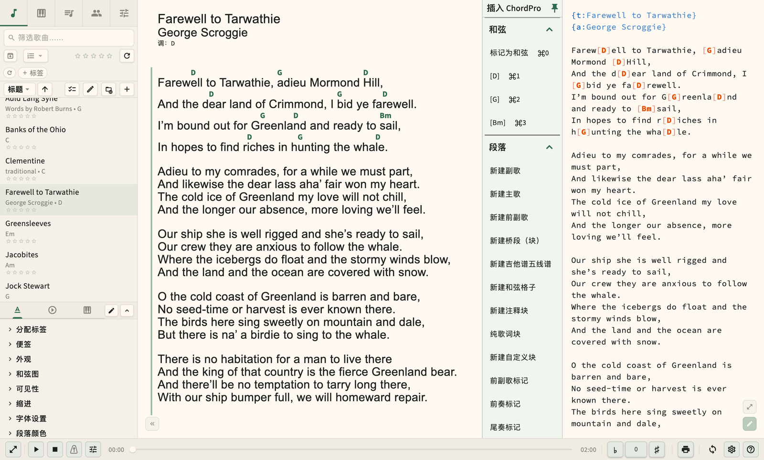
Task: Open the 标题 sort-by dropdown
Action: tap(19, 89)
